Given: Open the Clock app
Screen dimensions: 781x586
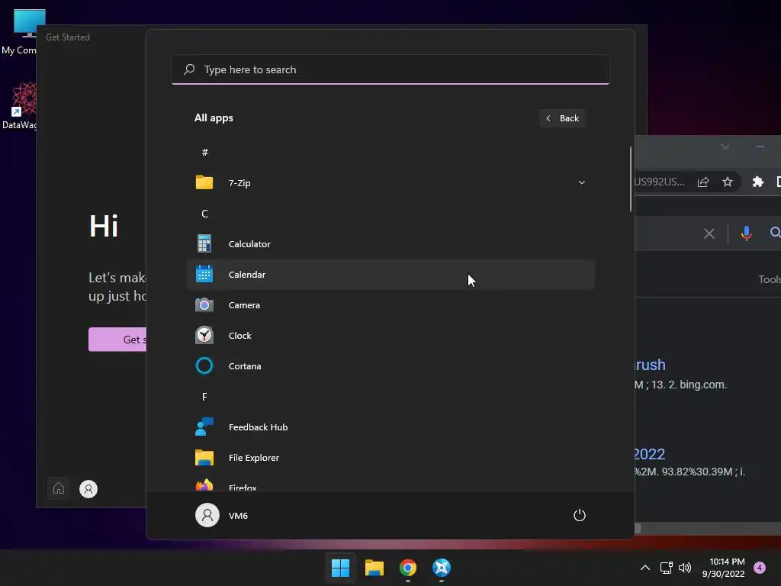Looking at the screenshot, I should click(390, 336).
